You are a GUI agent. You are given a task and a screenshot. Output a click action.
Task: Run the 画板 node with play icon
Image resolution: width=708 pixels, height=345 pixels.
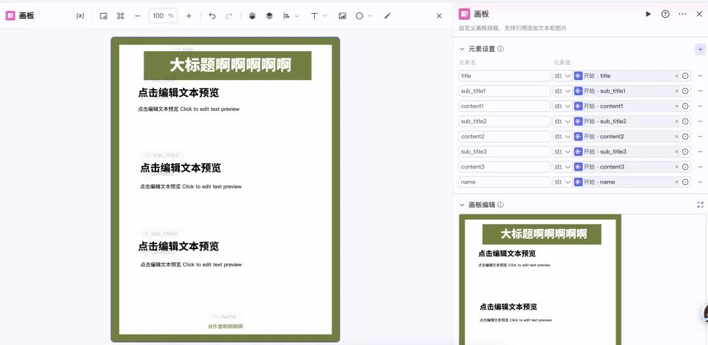click(x=648, y=14)
